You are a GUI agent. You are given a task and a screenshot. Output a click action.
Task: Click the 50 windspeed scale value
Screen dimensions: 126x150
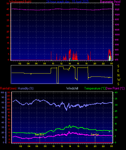pyautogui.click(x=8, y=4)
